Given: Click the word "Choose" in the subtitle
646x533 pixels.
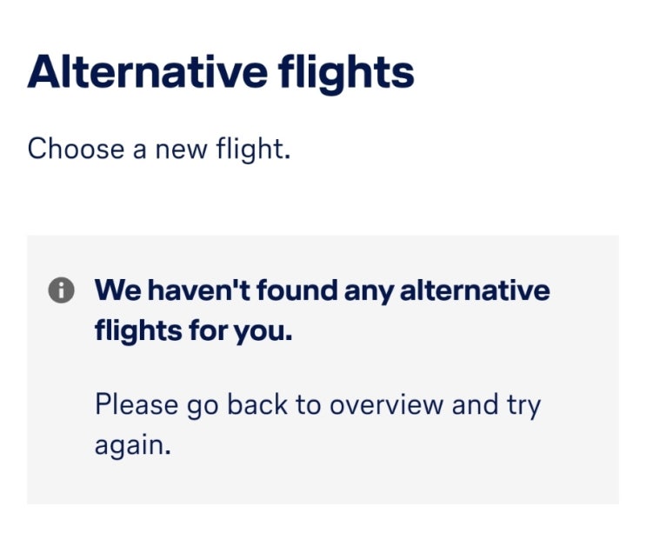Looking at the screenshot, I should coord(76,149).
